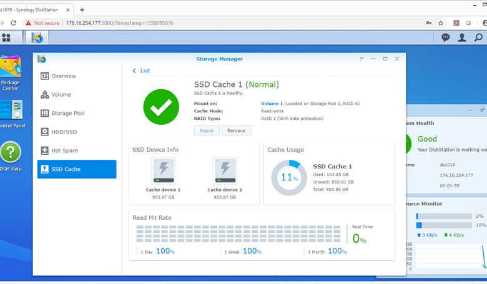Click the green healthy status checkmark
487x284 pixels.
(x=161, y=107)
